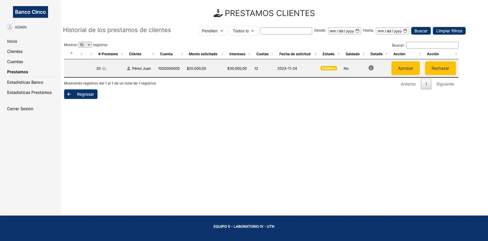Screen dimensions: 488x241
Task: Click the person icon beside Pérez Juan
Action: pos(128,68)
